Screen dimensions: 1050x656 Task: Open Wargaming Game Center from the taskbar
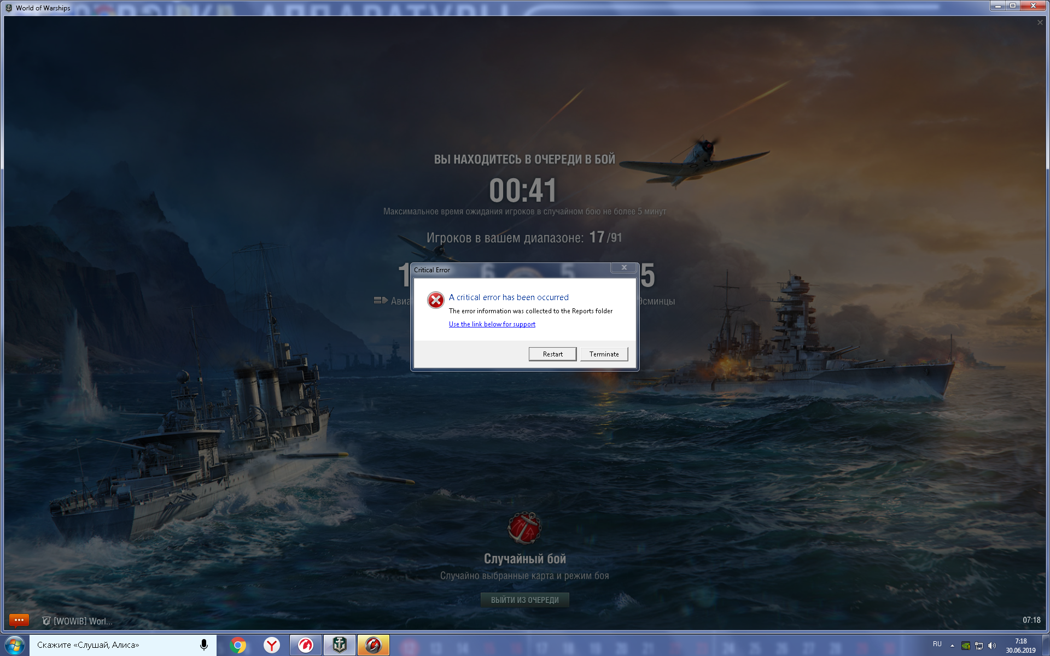(305, 645)
